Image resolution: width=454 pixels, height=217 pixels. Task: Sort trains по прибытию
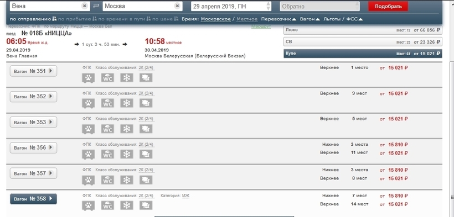[x=78, y=19]
